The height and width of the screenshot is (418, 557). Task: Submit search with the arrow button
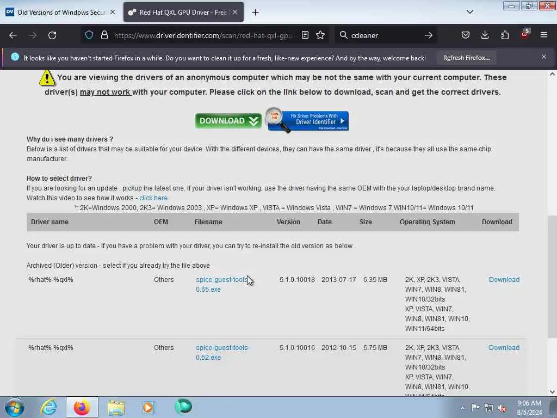point(429,35)
